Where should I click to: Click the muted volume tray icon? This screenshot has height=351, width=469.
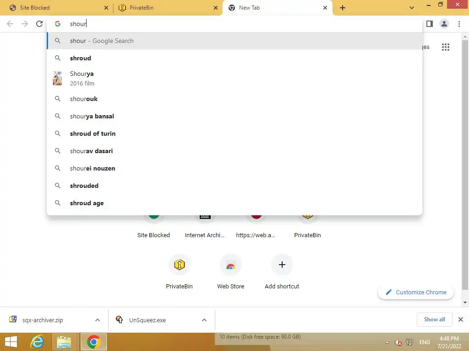[x=398, y=342]
